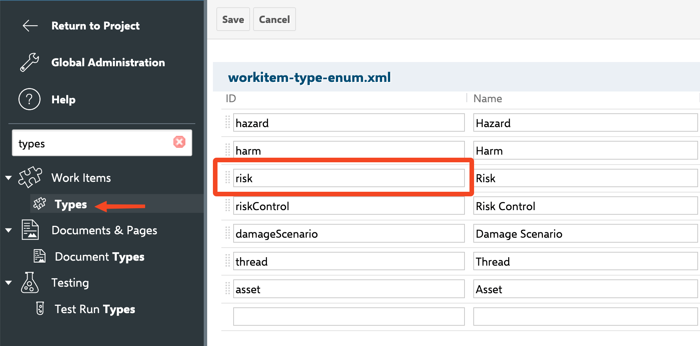Grab the drag handle of the riskControl row

point(227,206)
